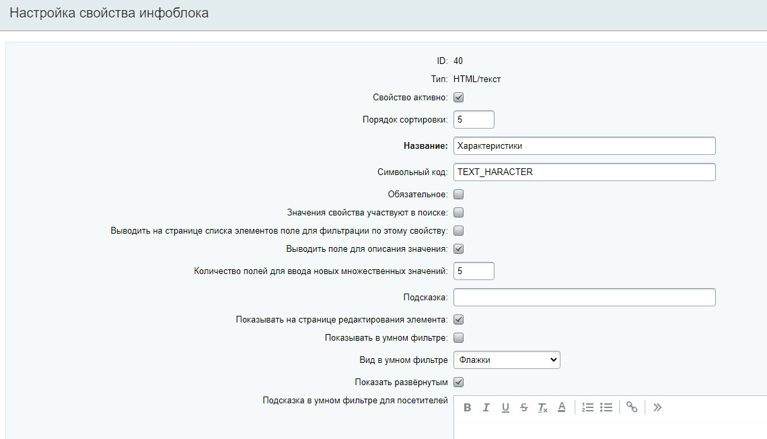Click the remove formatting (Tx) icon

[543, 407]
